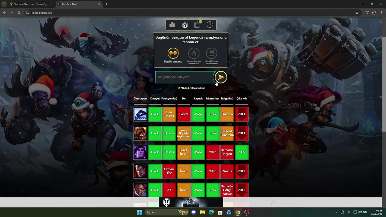Open the patch notes news icon
This screenshot has width=386, height=217.
point(197,24)
